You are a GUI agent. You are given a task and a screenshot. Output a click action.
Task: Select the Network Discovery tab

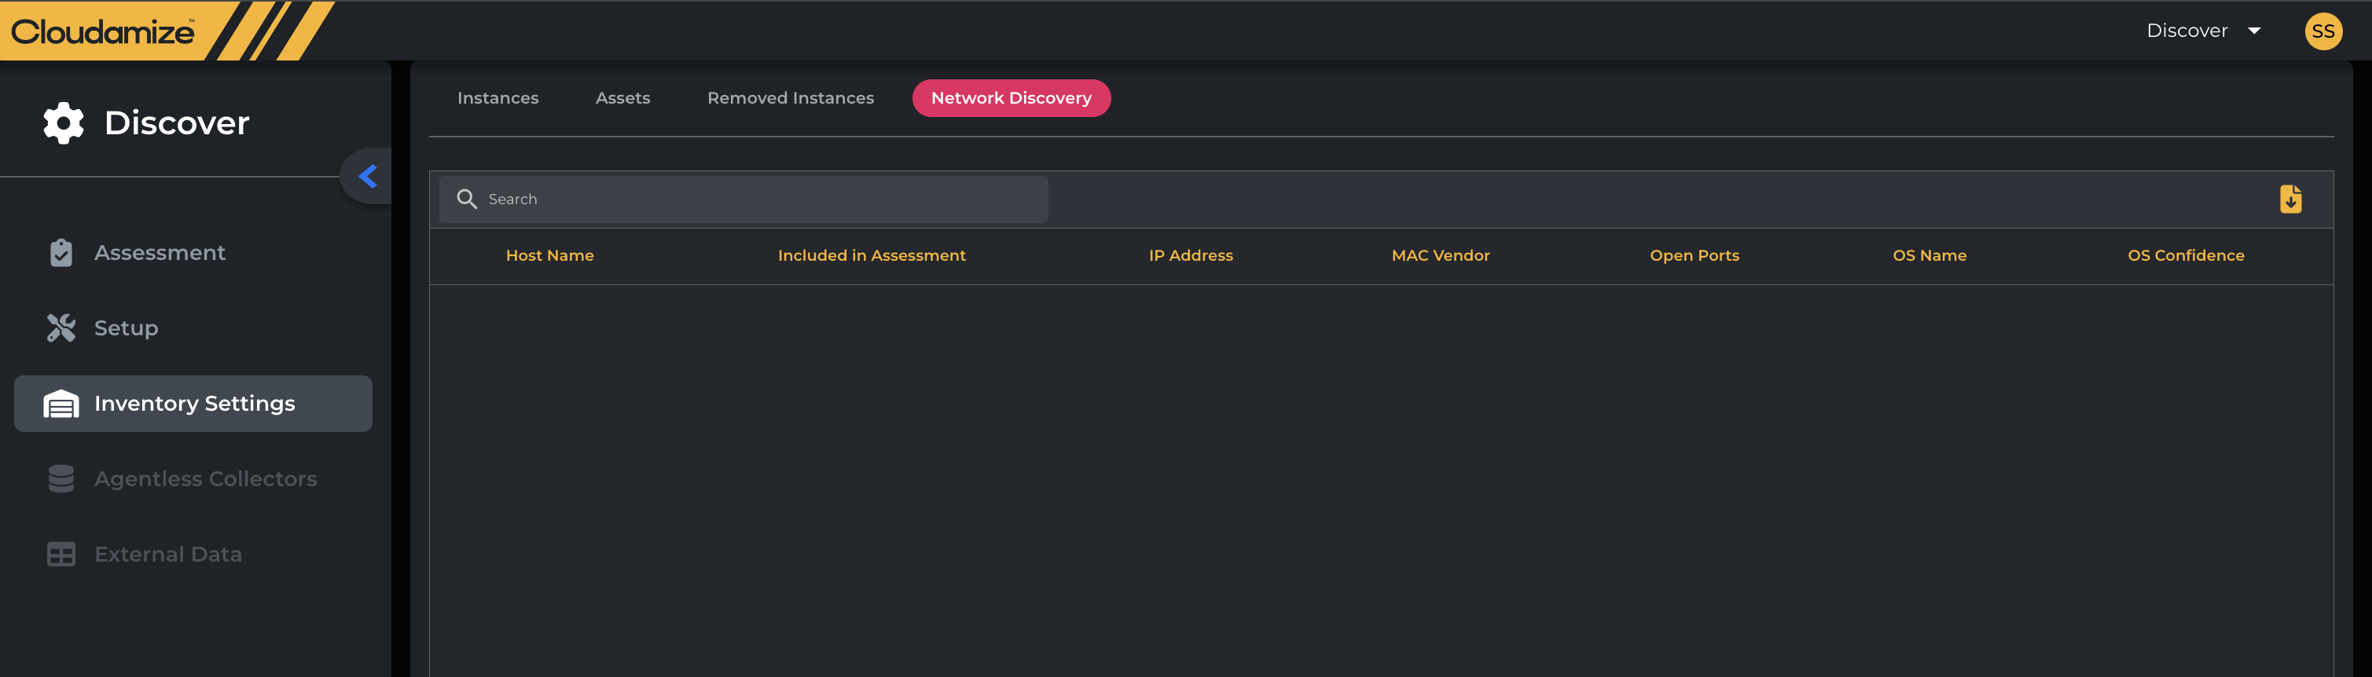[x=1011, y=98]
